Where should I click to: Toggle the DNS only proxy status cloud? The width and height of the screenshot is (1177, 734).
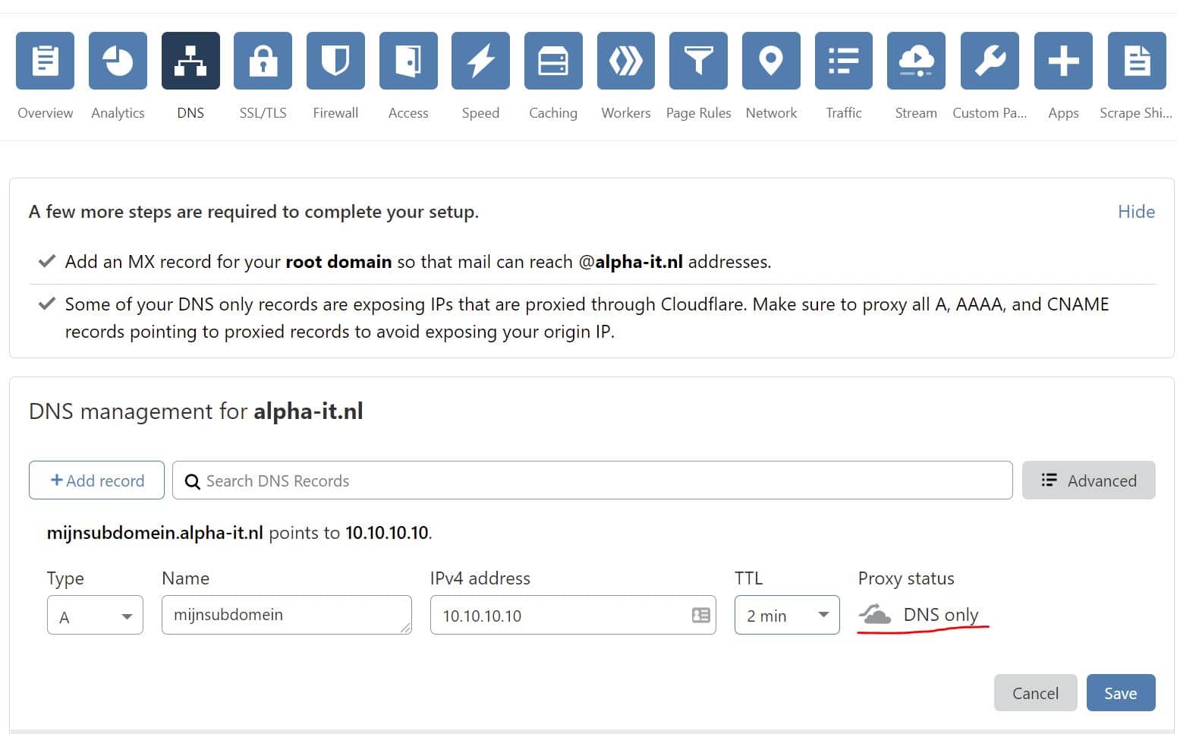pos(875,614)
